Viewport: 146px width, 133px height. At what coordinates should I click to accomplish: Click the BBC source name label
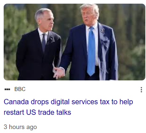(20, 89)
